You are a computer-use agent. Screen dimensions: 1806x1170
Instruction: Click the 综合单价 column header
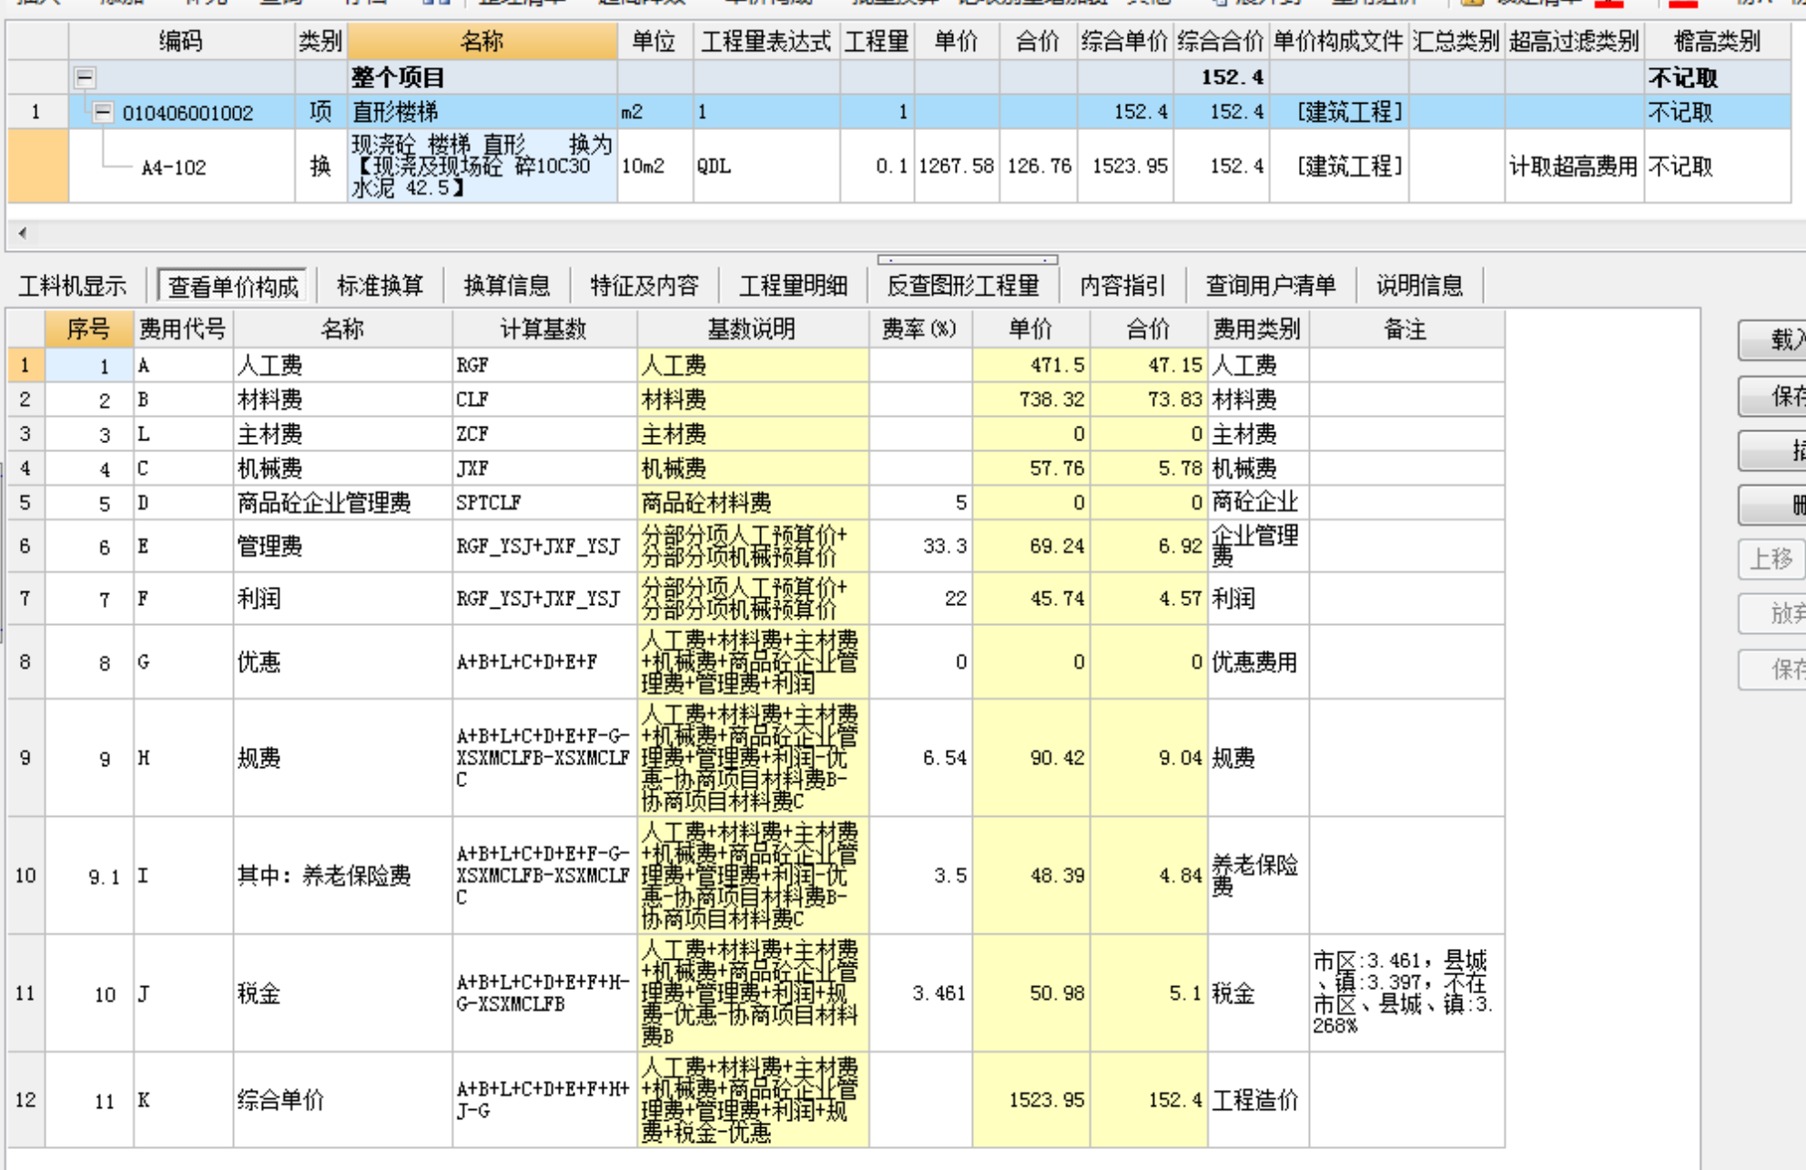click(x=1124, y=41)
